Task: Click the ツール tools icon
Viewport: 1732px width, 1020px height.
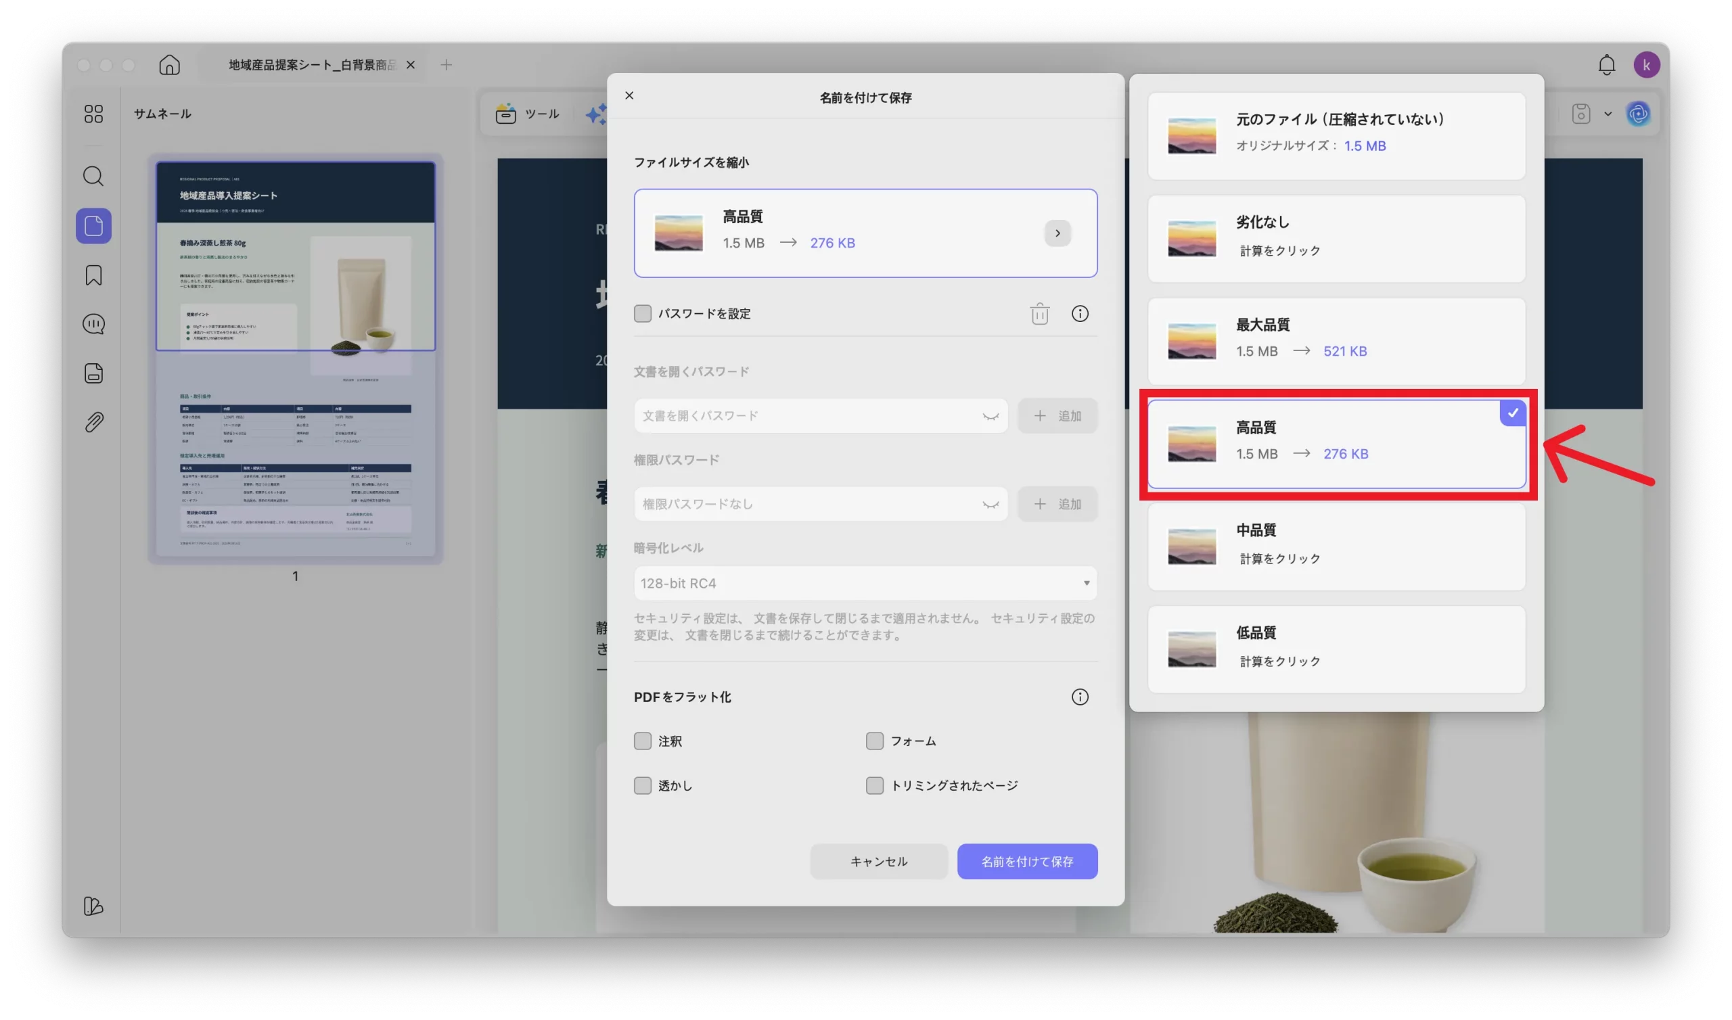Action: pos(506,114)
